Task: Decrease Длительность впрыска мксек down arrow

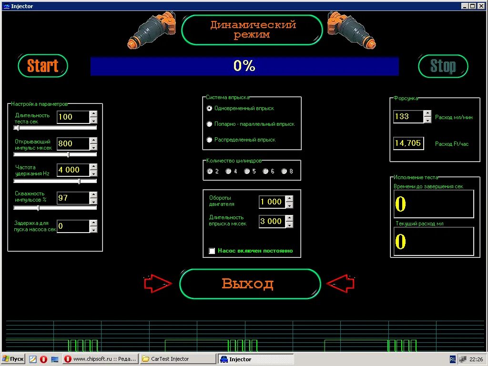Action: pos(289,225)
